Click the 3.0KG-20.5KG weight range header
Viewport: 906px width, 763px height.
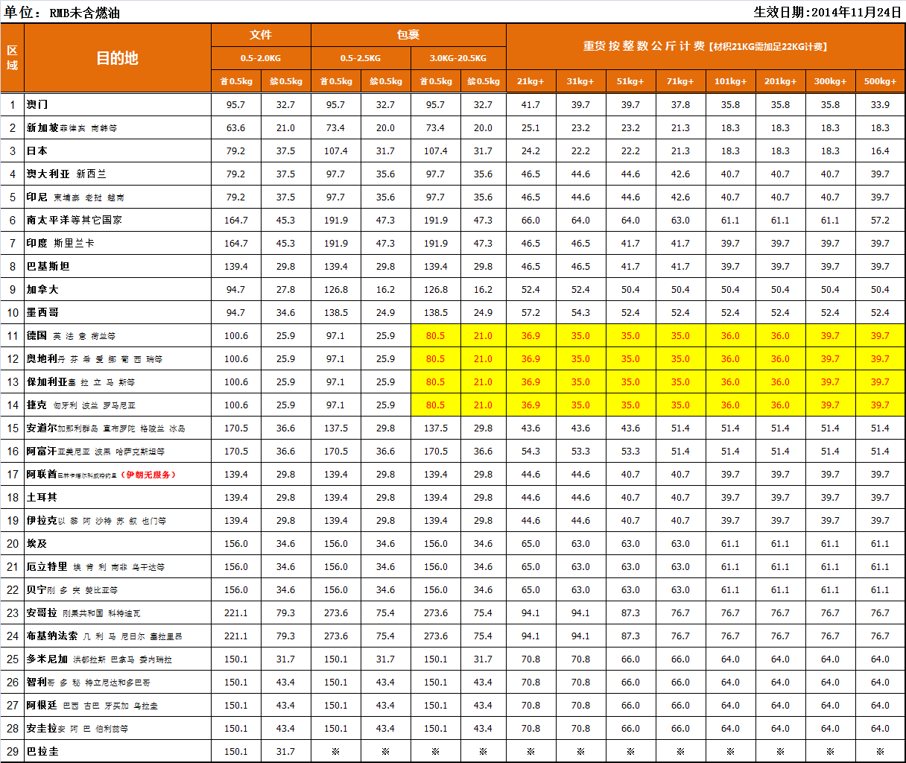pos(458,58)
